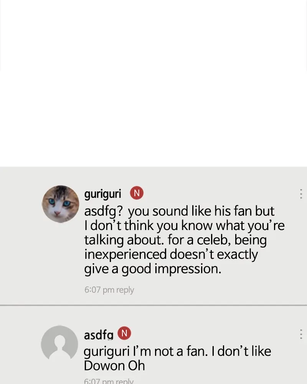Select asdfg's comment text
Screen dimensions: 307x384
(x=177, y=358)
